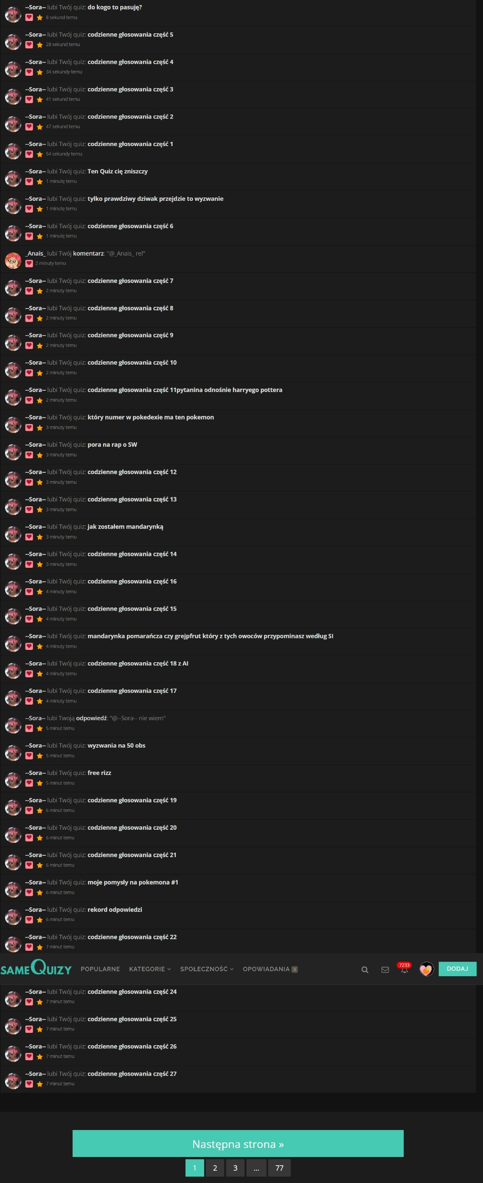Open _Anais_ user avatar
The image size is (483, 1183).
point(13,261)
